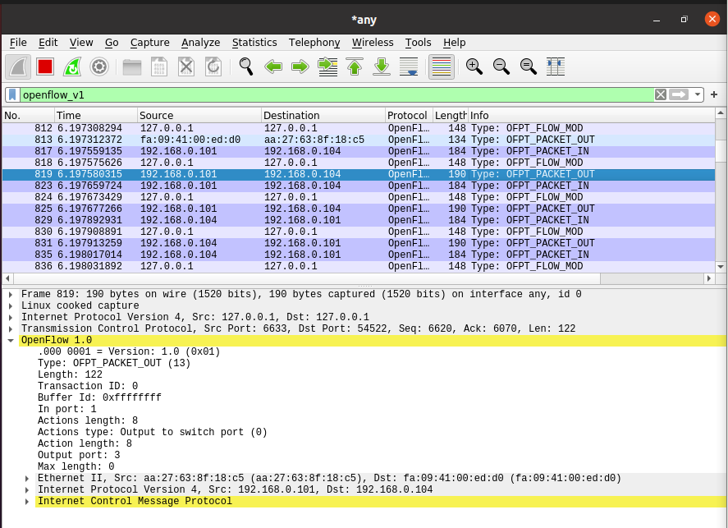Image resolution: width=728 pixels, height=528 pixels.
Task: Open the Telephony menu
Action: pyautogui.click(x=314, y=42)
